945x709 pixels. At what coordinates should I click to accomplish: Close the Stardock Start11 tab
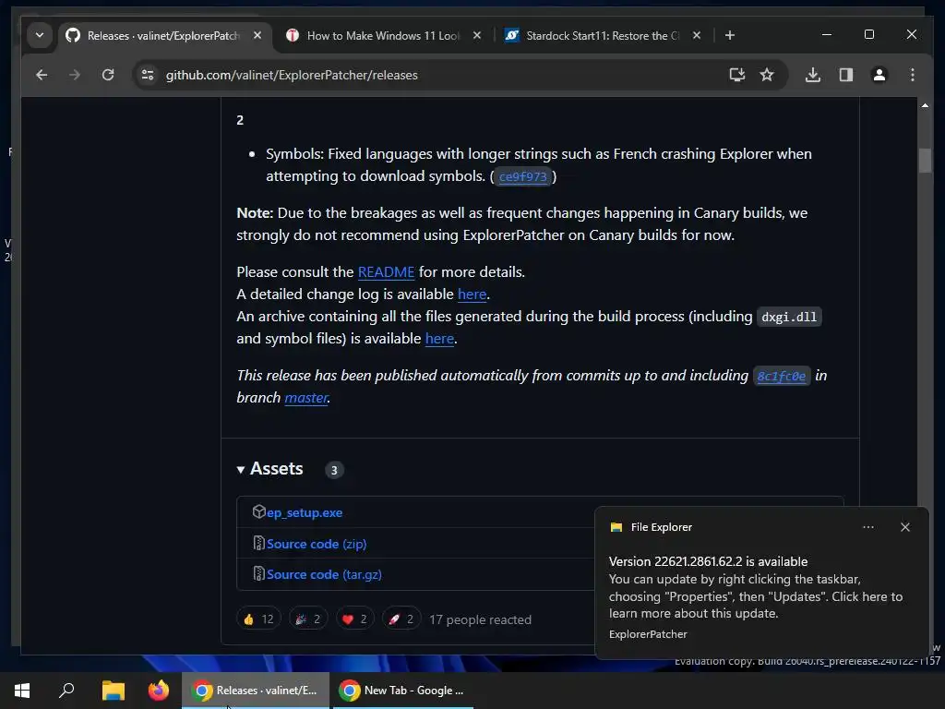pos(696,36)
